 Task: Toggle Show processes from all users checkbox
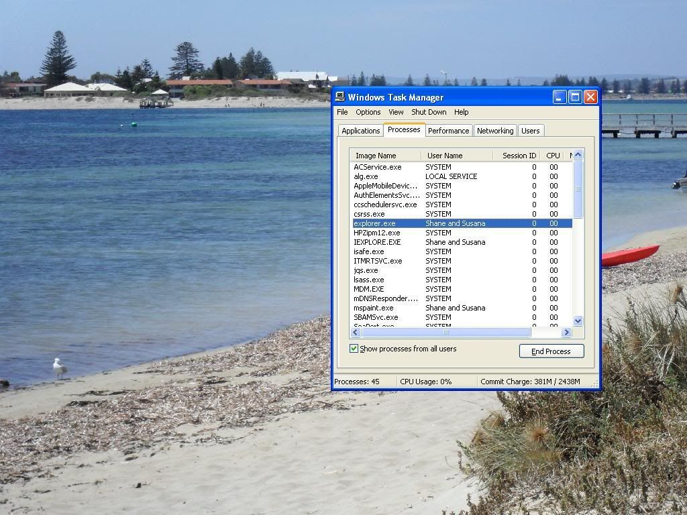[x=354, y=349]
